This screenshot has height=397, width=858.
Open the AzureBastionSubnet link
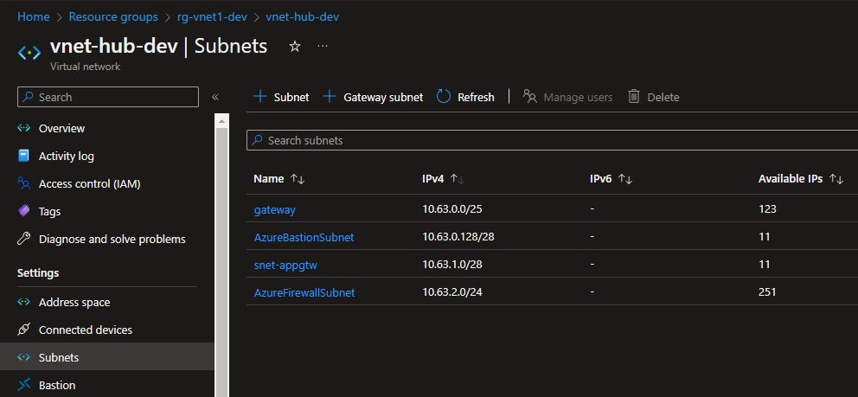point(304,237)
